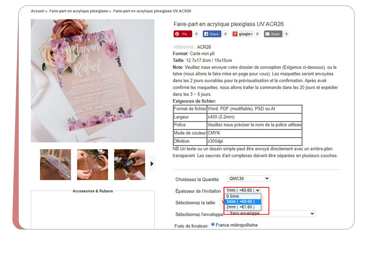Viewport: 366px width, 256px height.
Task: Open the Sans enveloppe dropdown
Action: [271, 214]
